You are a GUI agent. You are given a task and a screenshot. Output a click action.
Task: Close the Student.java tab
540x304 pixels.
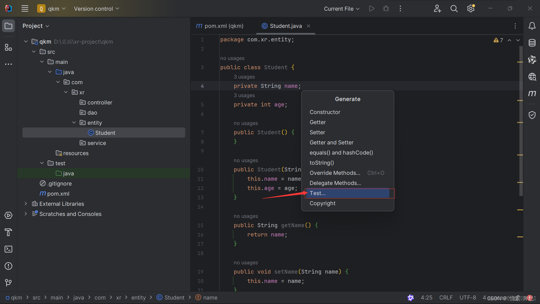click(x=309, y=26)
